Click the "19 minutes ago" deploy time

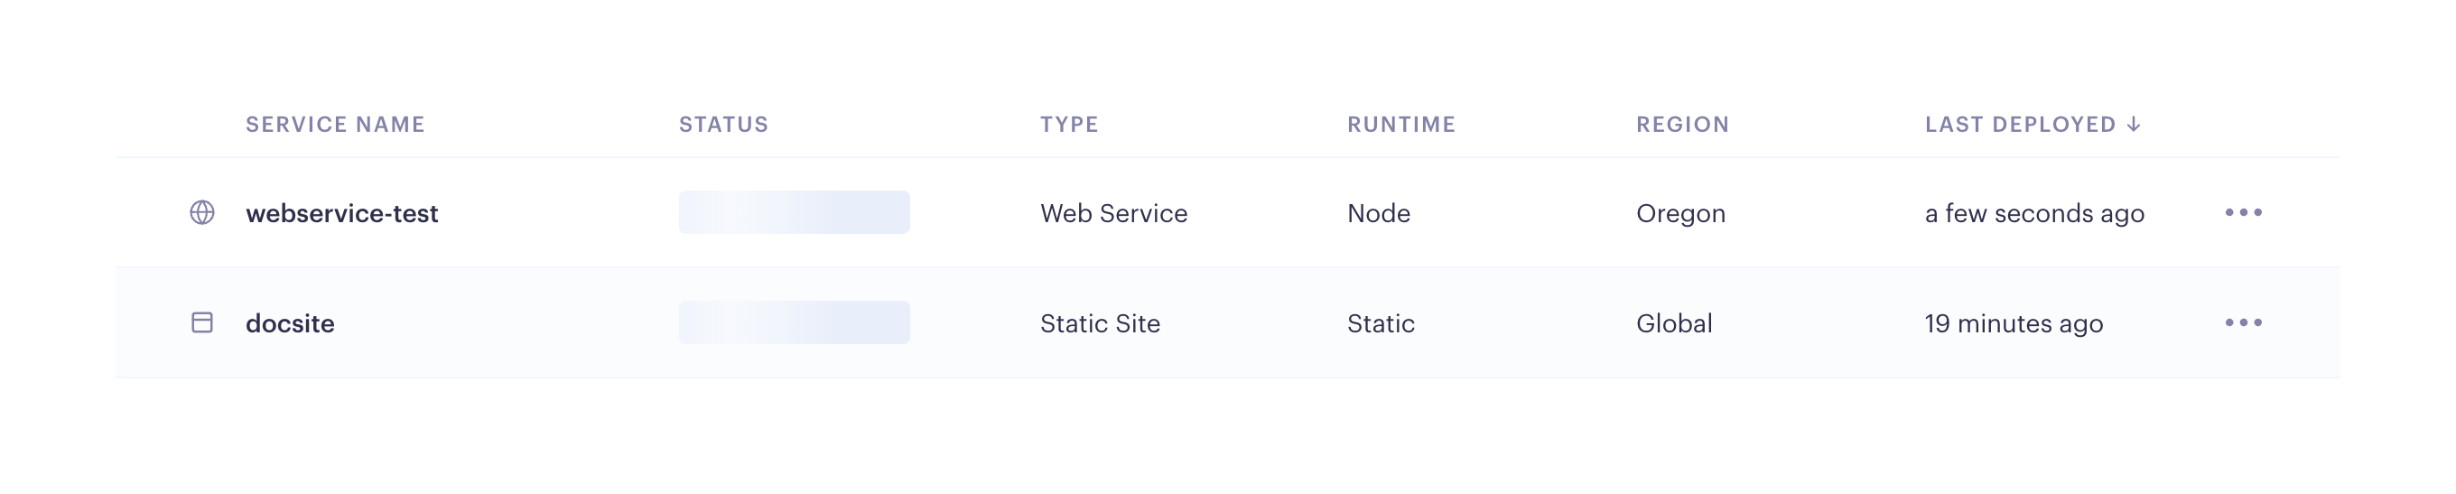(x=2013, y=323)
